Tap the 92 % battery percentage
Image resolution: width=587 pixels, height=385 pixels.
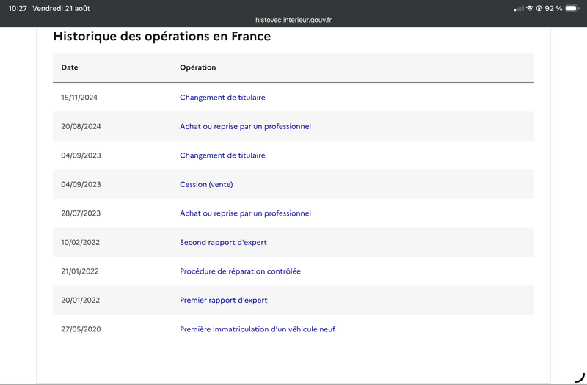(553, 8)
